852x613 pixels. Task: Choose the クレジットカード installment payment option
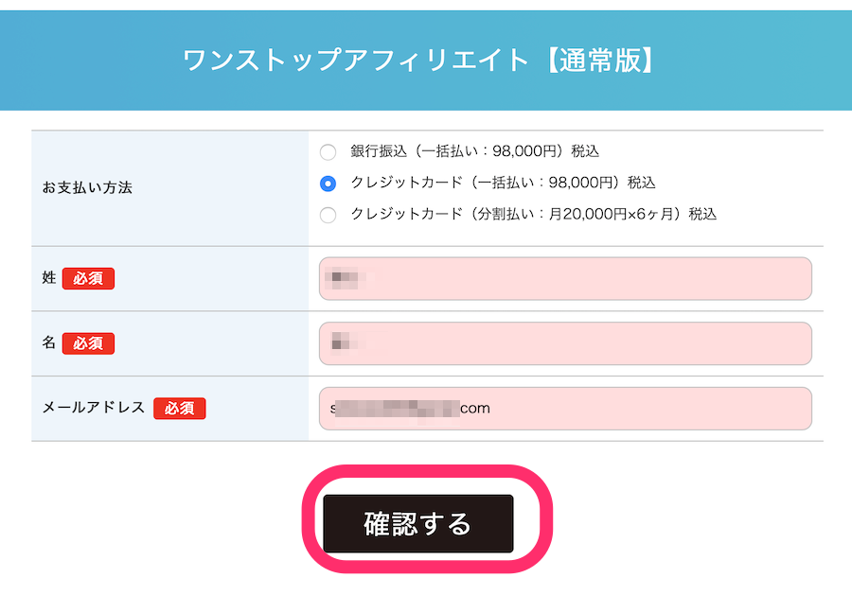(328, 215)
